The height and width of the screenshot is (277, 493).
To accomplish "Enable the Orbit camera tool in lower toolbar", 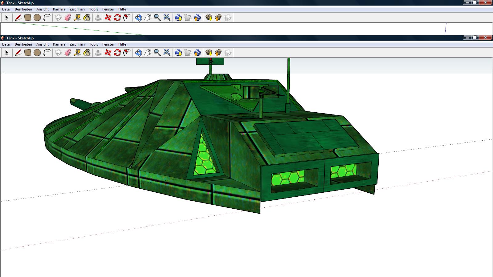I will [138, 53].
